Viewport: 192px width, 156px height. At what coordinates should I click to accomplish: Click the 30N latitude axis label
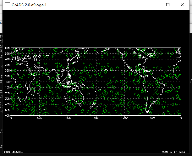point(7,65)
